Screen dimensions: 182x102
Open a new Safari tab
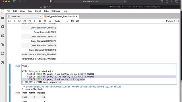coord(172,1)
